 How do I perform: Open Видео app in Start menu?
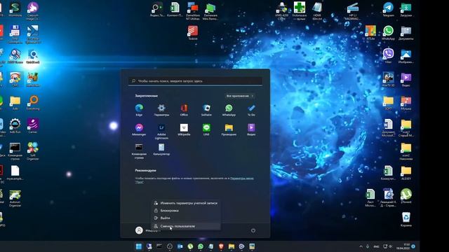(251, 129)
